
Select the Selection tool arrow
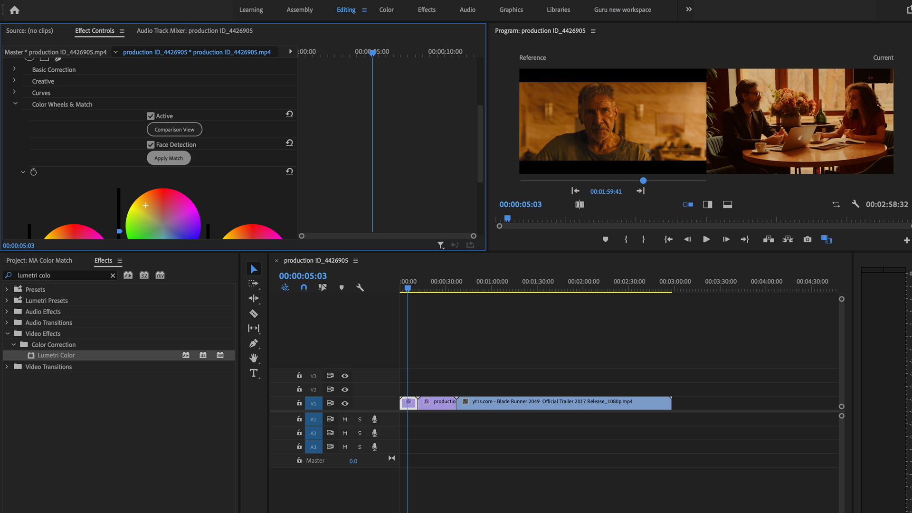(x=254, y=269)
